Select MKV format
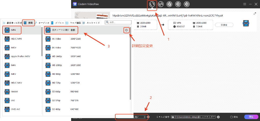Viewport: 260px width, 121px height. (x=22, y=74)
